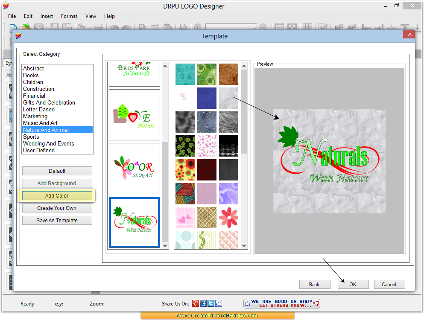Pick the pink hearts plaid texture

pyautogui.click(x=185, y=218)
